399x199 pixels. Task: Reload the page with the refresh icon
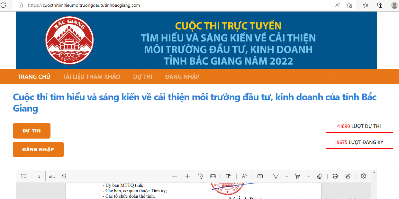coord(3,5)
